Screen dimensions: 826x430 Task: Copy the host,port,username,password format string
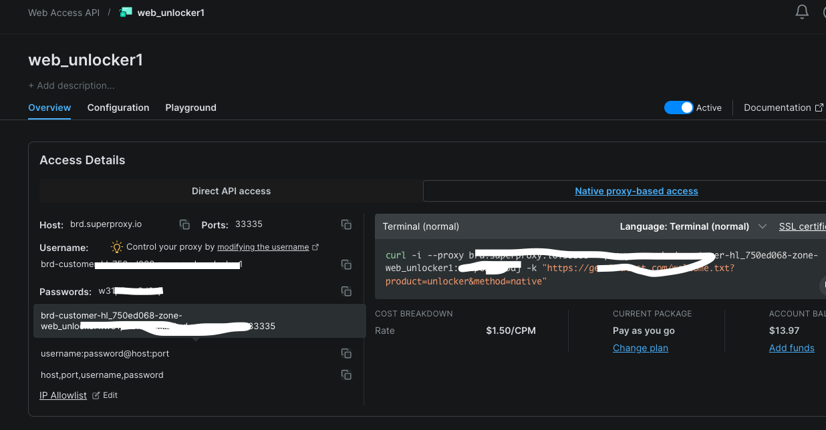pos(346,375)
